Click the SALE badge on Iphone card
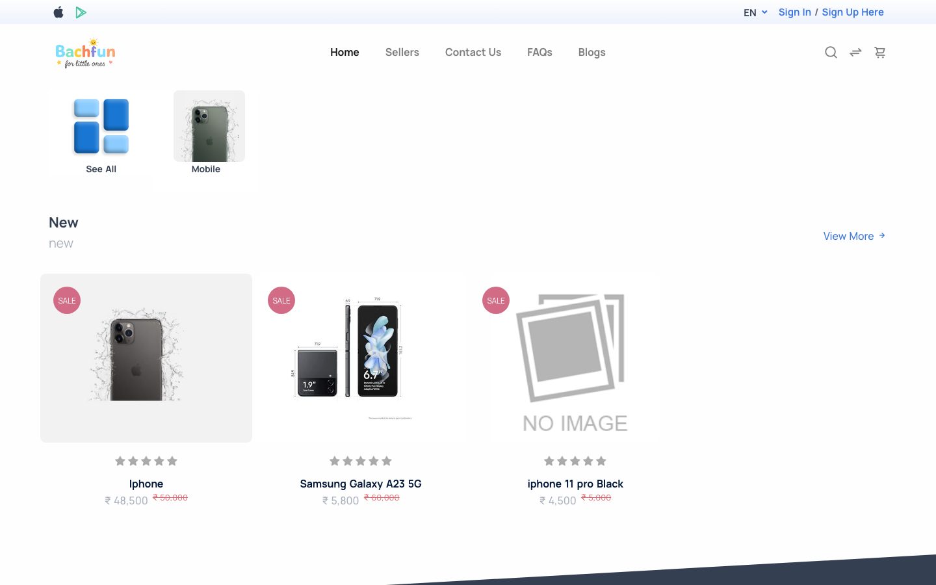936x585 pixels. click(67, 300)
